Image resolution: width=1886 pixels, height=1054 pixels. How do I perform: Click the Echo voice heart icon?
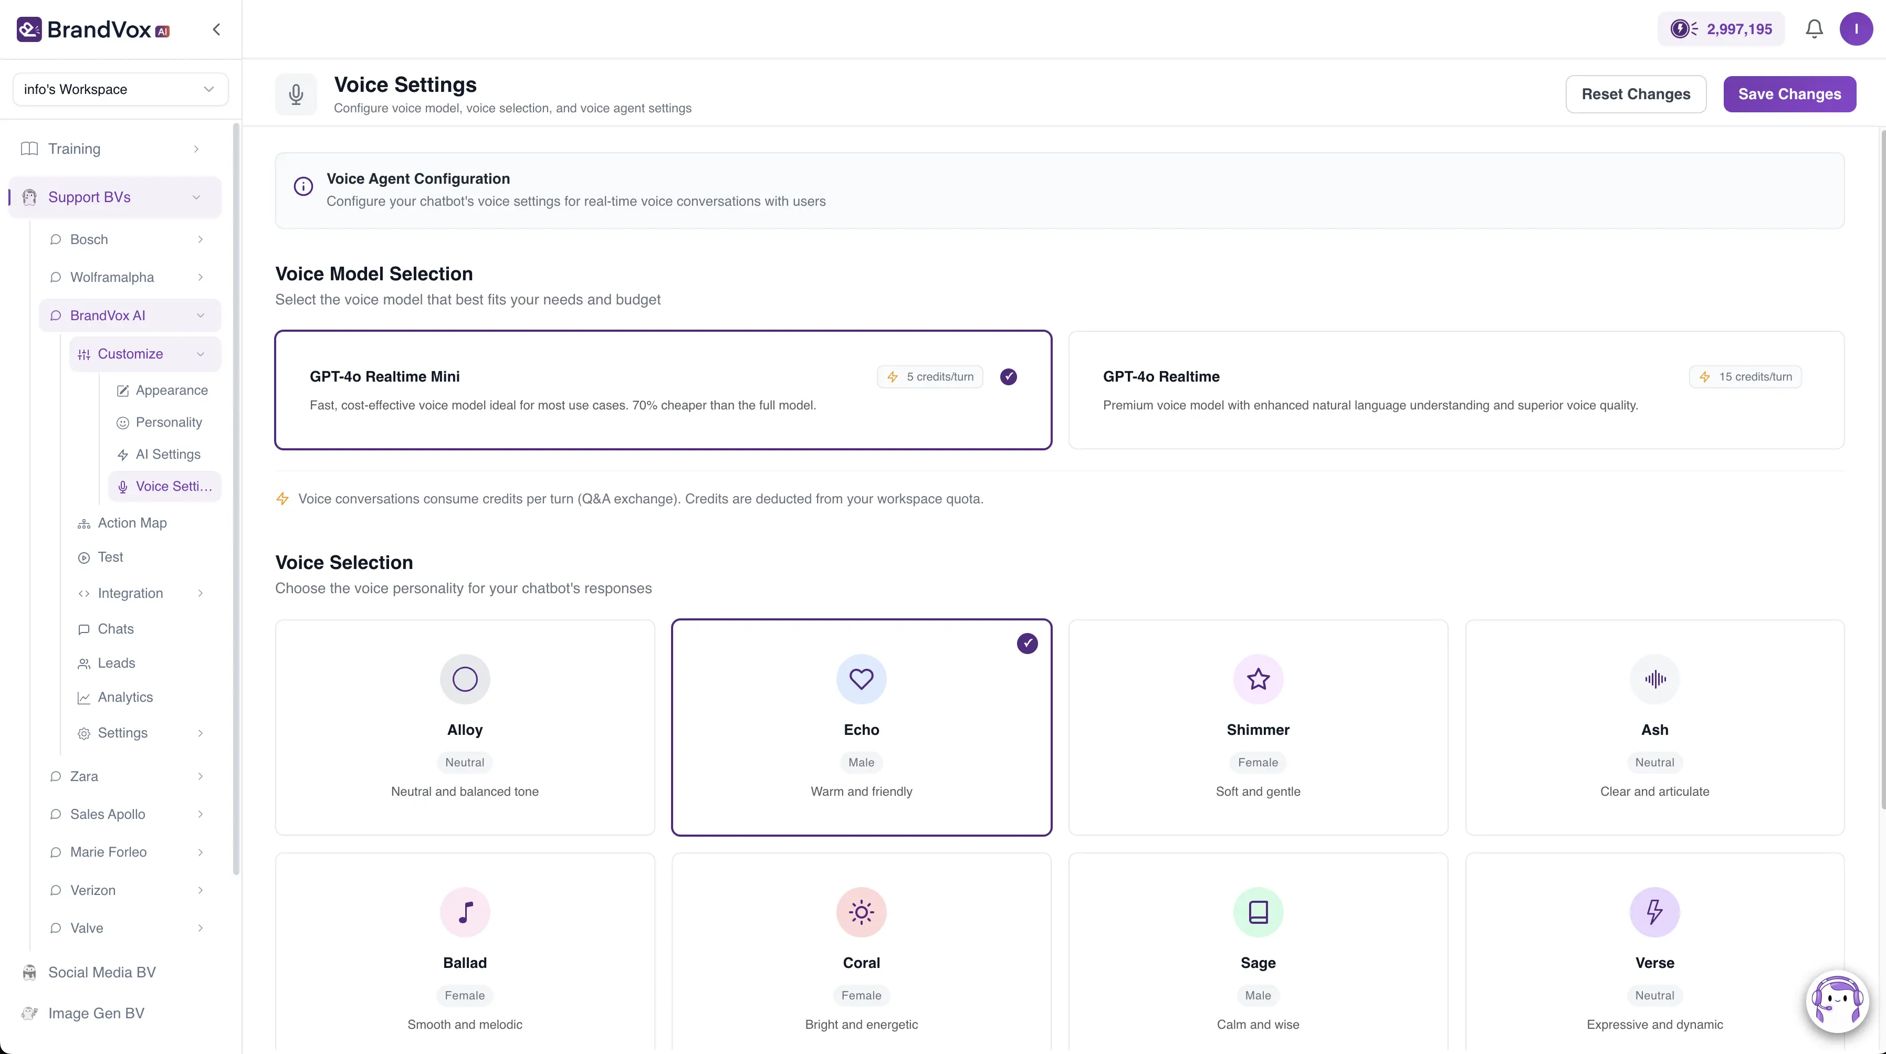tap(861, 679)
